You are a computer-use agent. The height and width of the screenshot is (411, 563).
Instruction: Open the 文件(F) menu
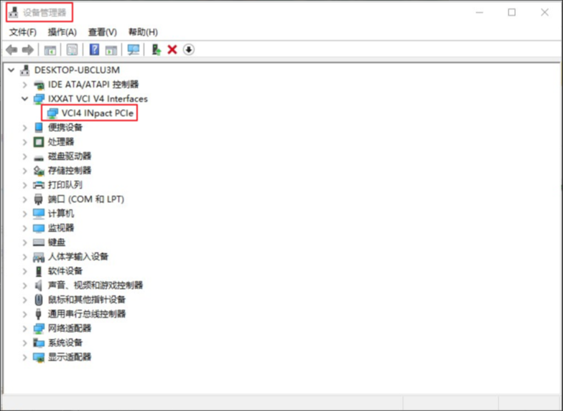click(x=23, y=32)
